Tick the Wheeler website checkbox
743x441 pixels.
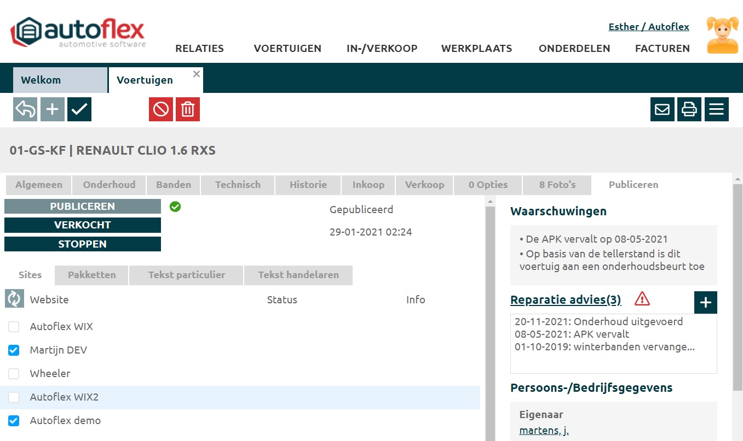[x=14, y=374]
